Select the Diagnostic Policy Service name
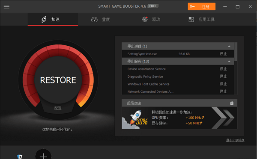Image resolution: width=257 pixels, height=159 pixels. [x=145, y=77]
